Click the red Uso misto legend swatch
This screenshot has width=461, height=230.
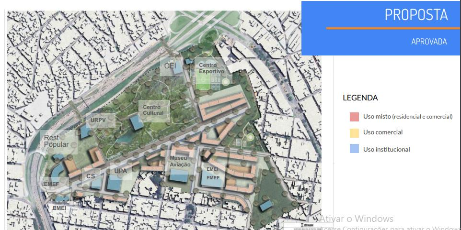(x=354, y=117)
